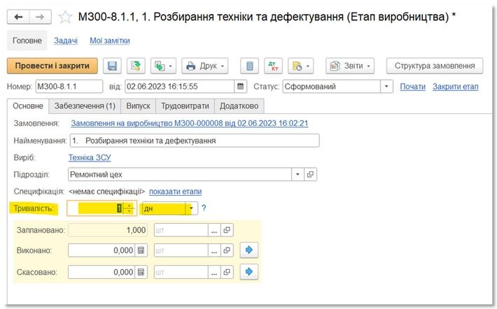Screen dimensions: 497x309
Task: Open the calendar picker for the date field
Action: pyautogui.click(x=241, y=87)
